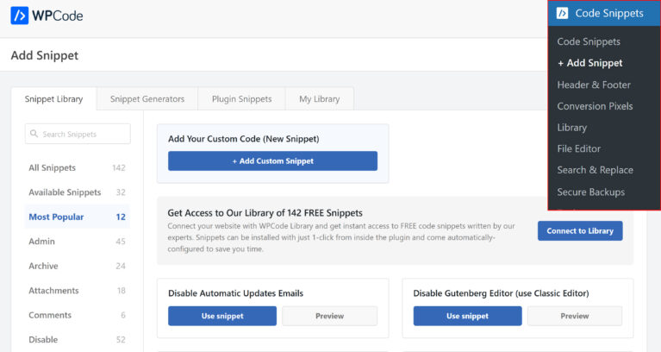Open Code Snippets submenu item
661x352 pixels.
click(x=589, y=41)
